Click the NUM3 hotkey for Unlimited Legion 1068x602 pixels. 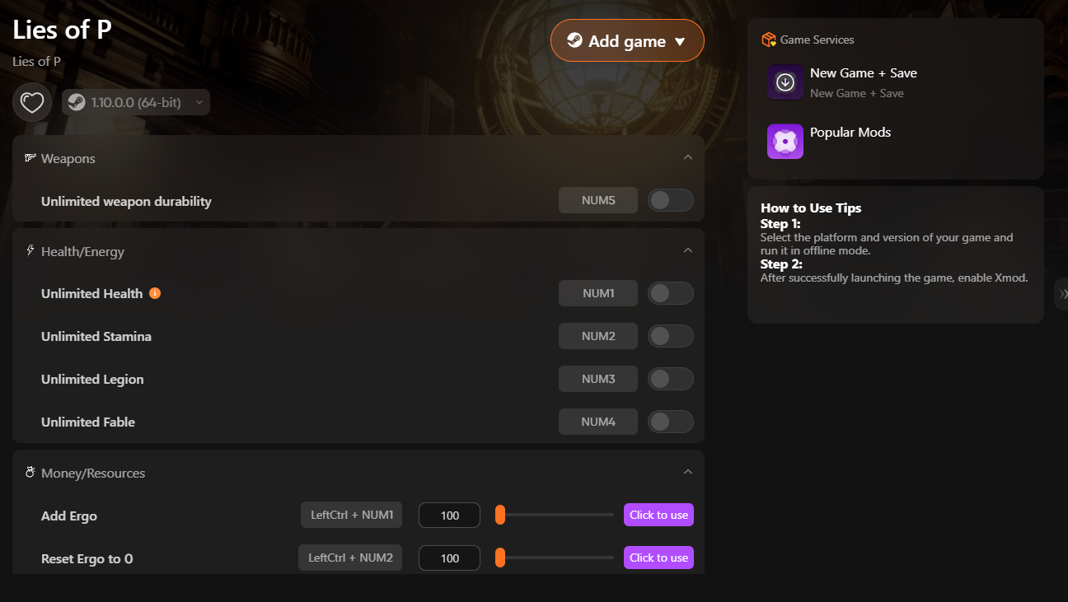pyautogui.click(x=598, y=379)
